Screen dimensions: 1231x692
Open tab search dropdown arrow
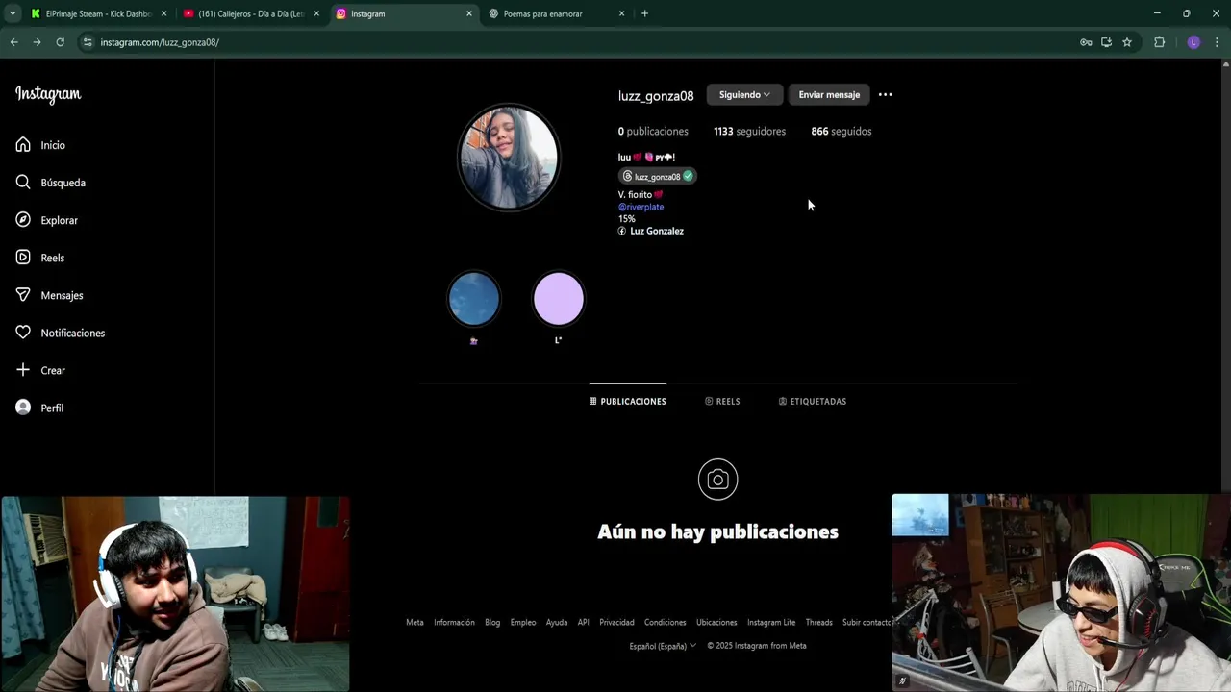[13, 13]
